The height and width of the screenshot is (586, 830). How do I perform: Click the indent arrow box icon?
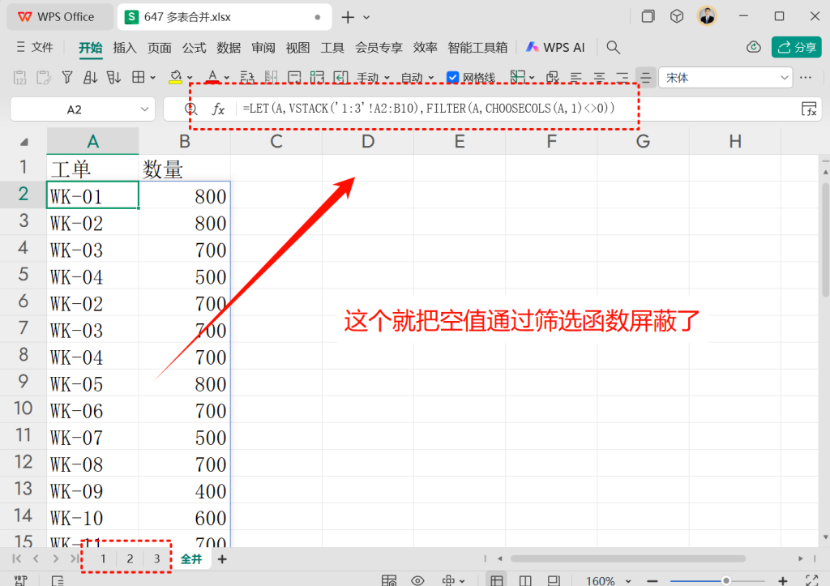341,78
